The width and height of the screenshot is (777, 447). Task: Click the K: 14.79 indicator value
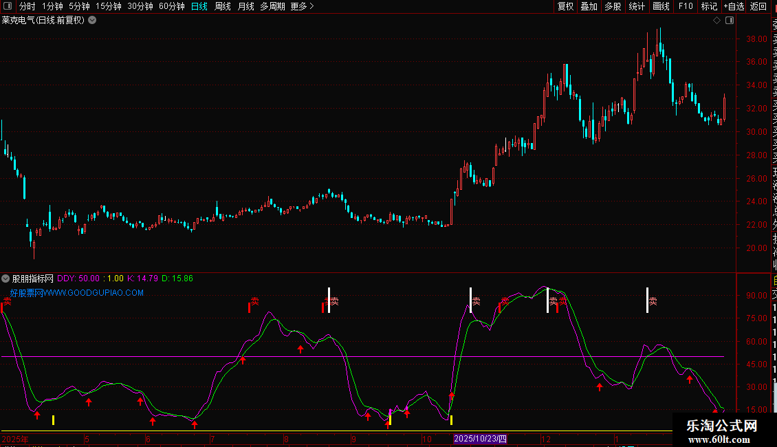pos(142,279)
